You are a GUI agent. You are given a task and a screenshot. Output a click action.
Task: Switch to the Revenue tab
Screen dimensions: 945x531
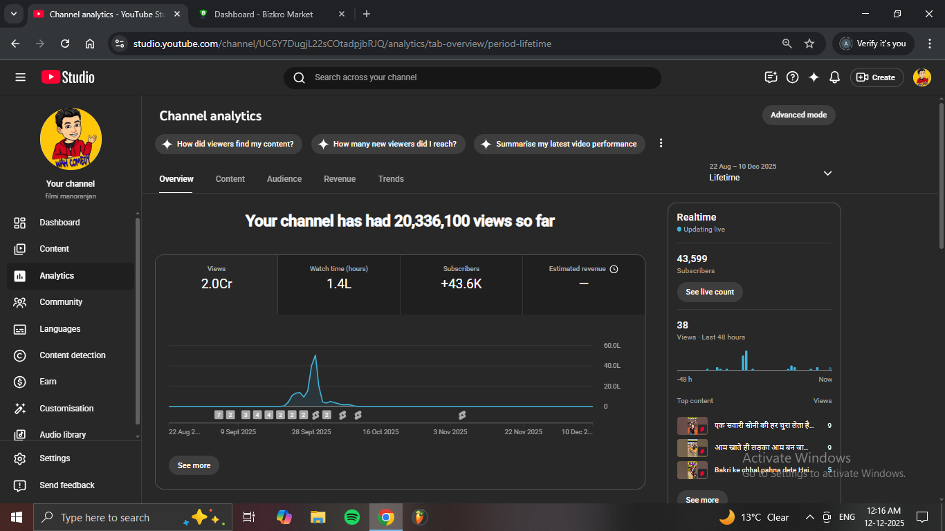point(340,179)
